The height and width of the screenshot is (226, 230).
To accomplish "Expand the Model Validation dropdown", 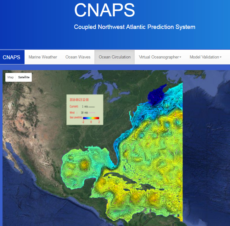I will point(205,57).
